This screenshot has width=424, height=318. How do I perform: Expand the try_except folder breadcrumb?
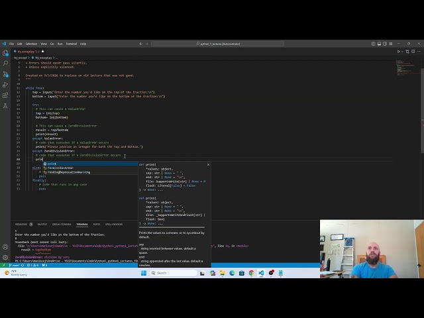[21, 58]
